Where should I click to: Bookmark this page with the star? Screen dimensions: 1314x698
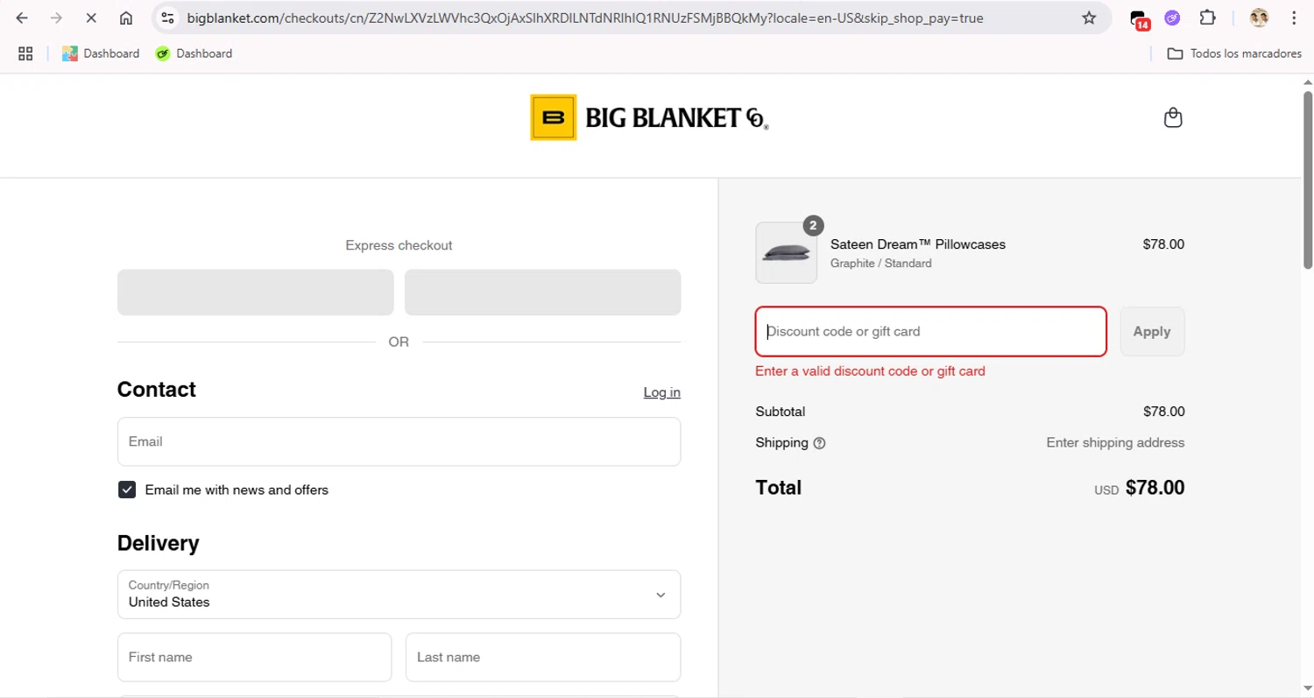(x=1089, y=18)
